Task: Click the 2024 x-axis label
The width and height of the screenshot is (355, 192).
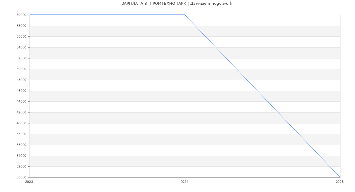Action: pos(184,182)
